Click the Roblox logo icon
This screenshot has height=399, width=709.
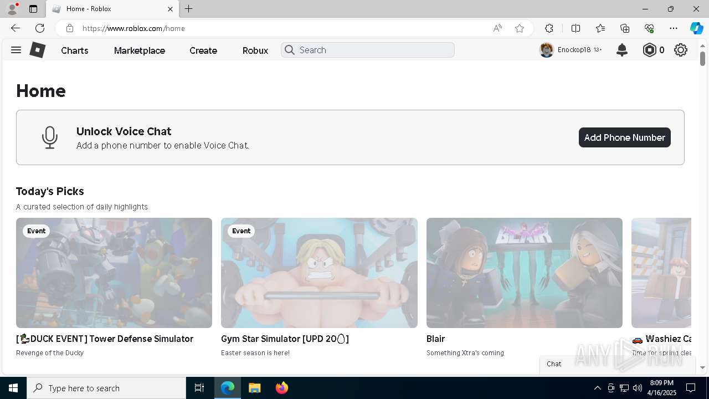pyautogui.click(x=37, y=50)
